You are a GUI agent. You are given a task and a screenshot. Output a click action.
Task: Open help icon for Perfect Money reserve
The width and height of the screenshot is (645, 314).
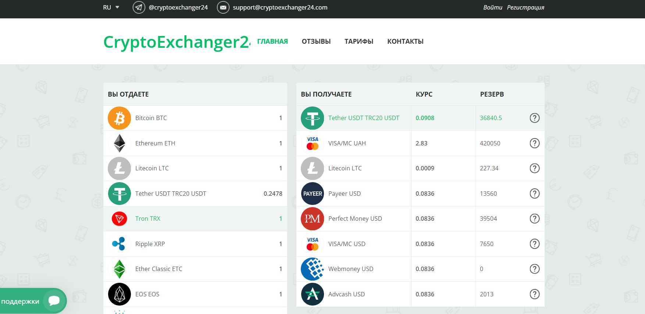tap(535, 219)
